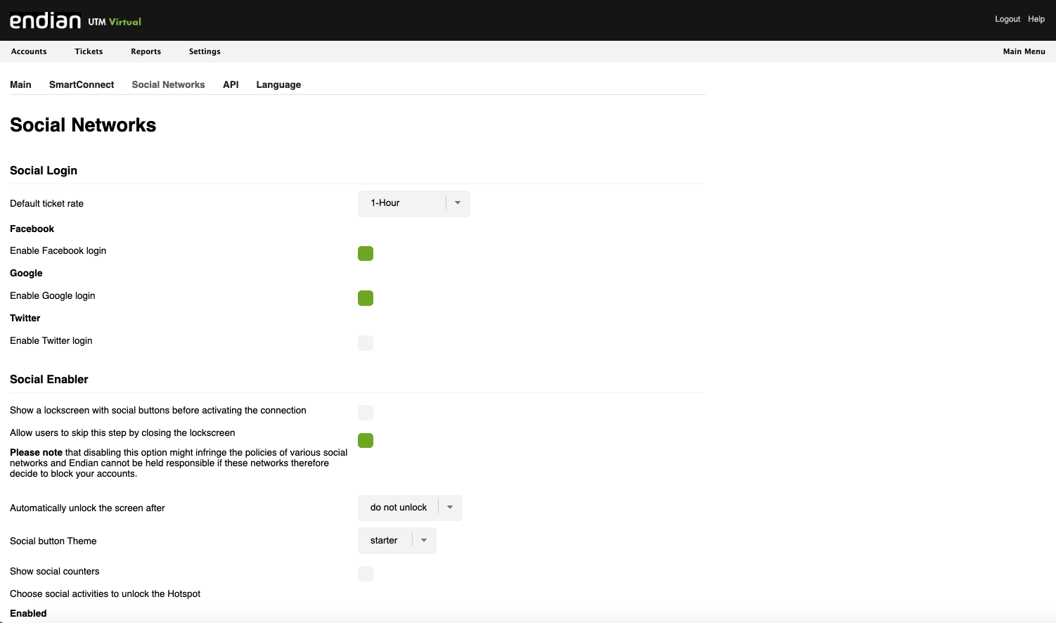
Task: Open the Default ticket rate dropdown
Action: pyautogui.click(x=413, y=203)
